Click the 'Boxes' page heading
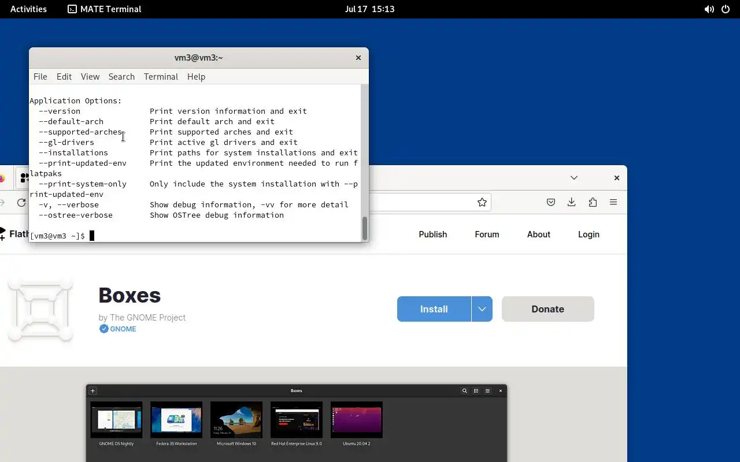 pos(129,295)
